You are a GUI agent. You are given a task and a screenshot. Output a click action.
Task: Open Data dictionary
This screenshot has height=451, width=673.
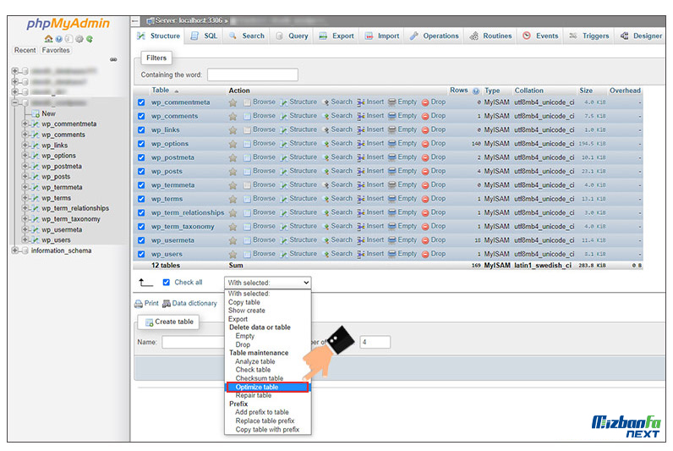pyautogui.click(x=189, y=304)
